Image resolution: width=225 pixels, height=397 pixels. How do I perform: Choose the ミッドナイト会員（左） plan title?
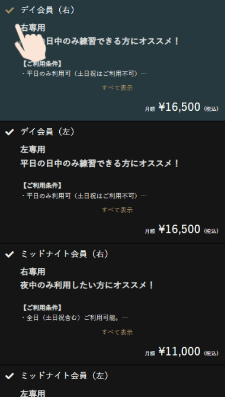point(65,376)
